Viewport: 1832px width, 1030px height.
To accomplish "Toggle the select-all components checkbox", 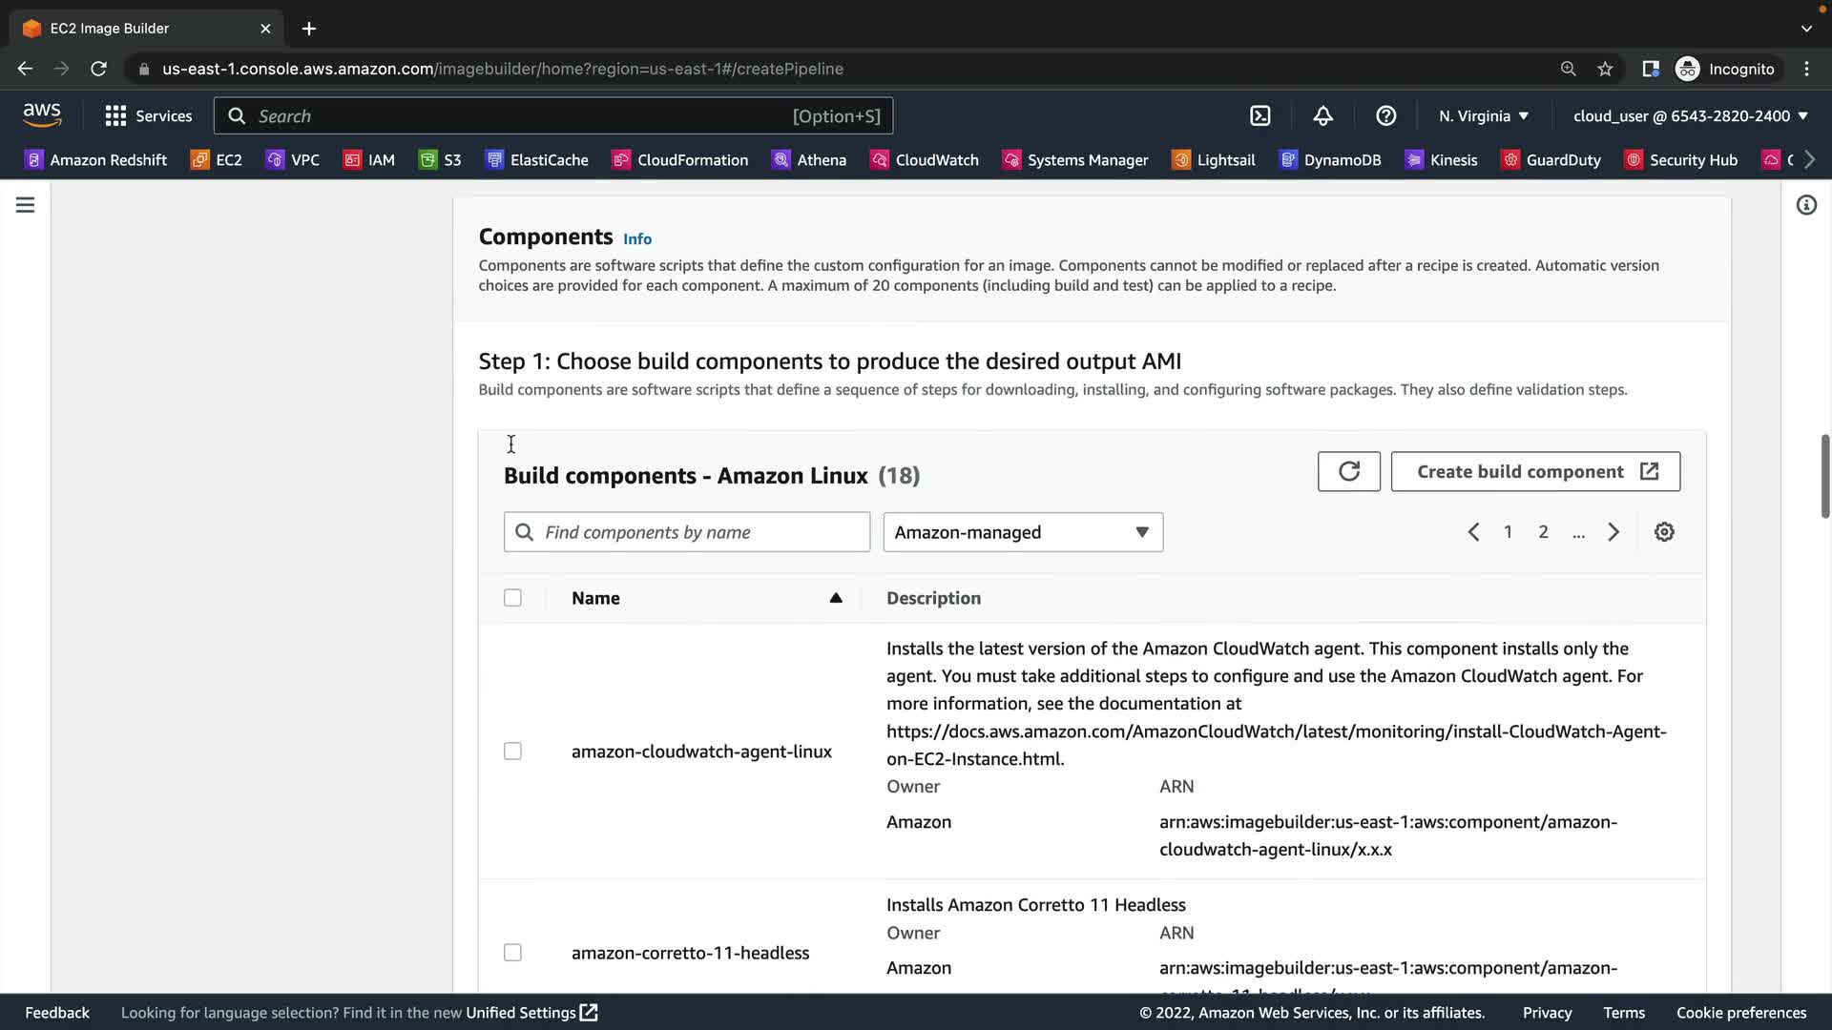I will (512, 598).
